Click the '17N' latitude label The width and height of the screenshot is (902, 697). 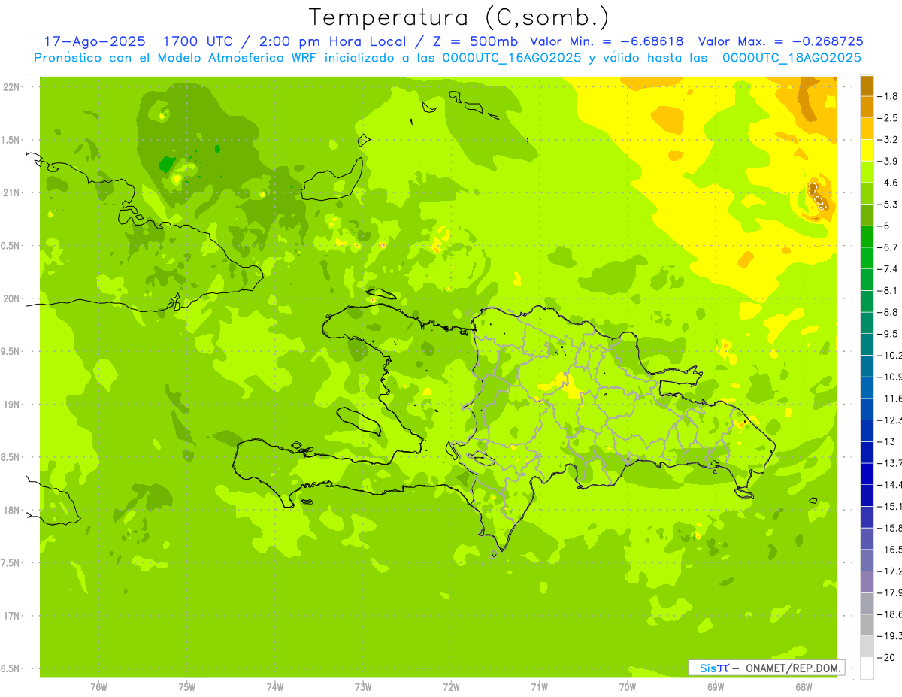pyautogui.click(x=12, y=616)
